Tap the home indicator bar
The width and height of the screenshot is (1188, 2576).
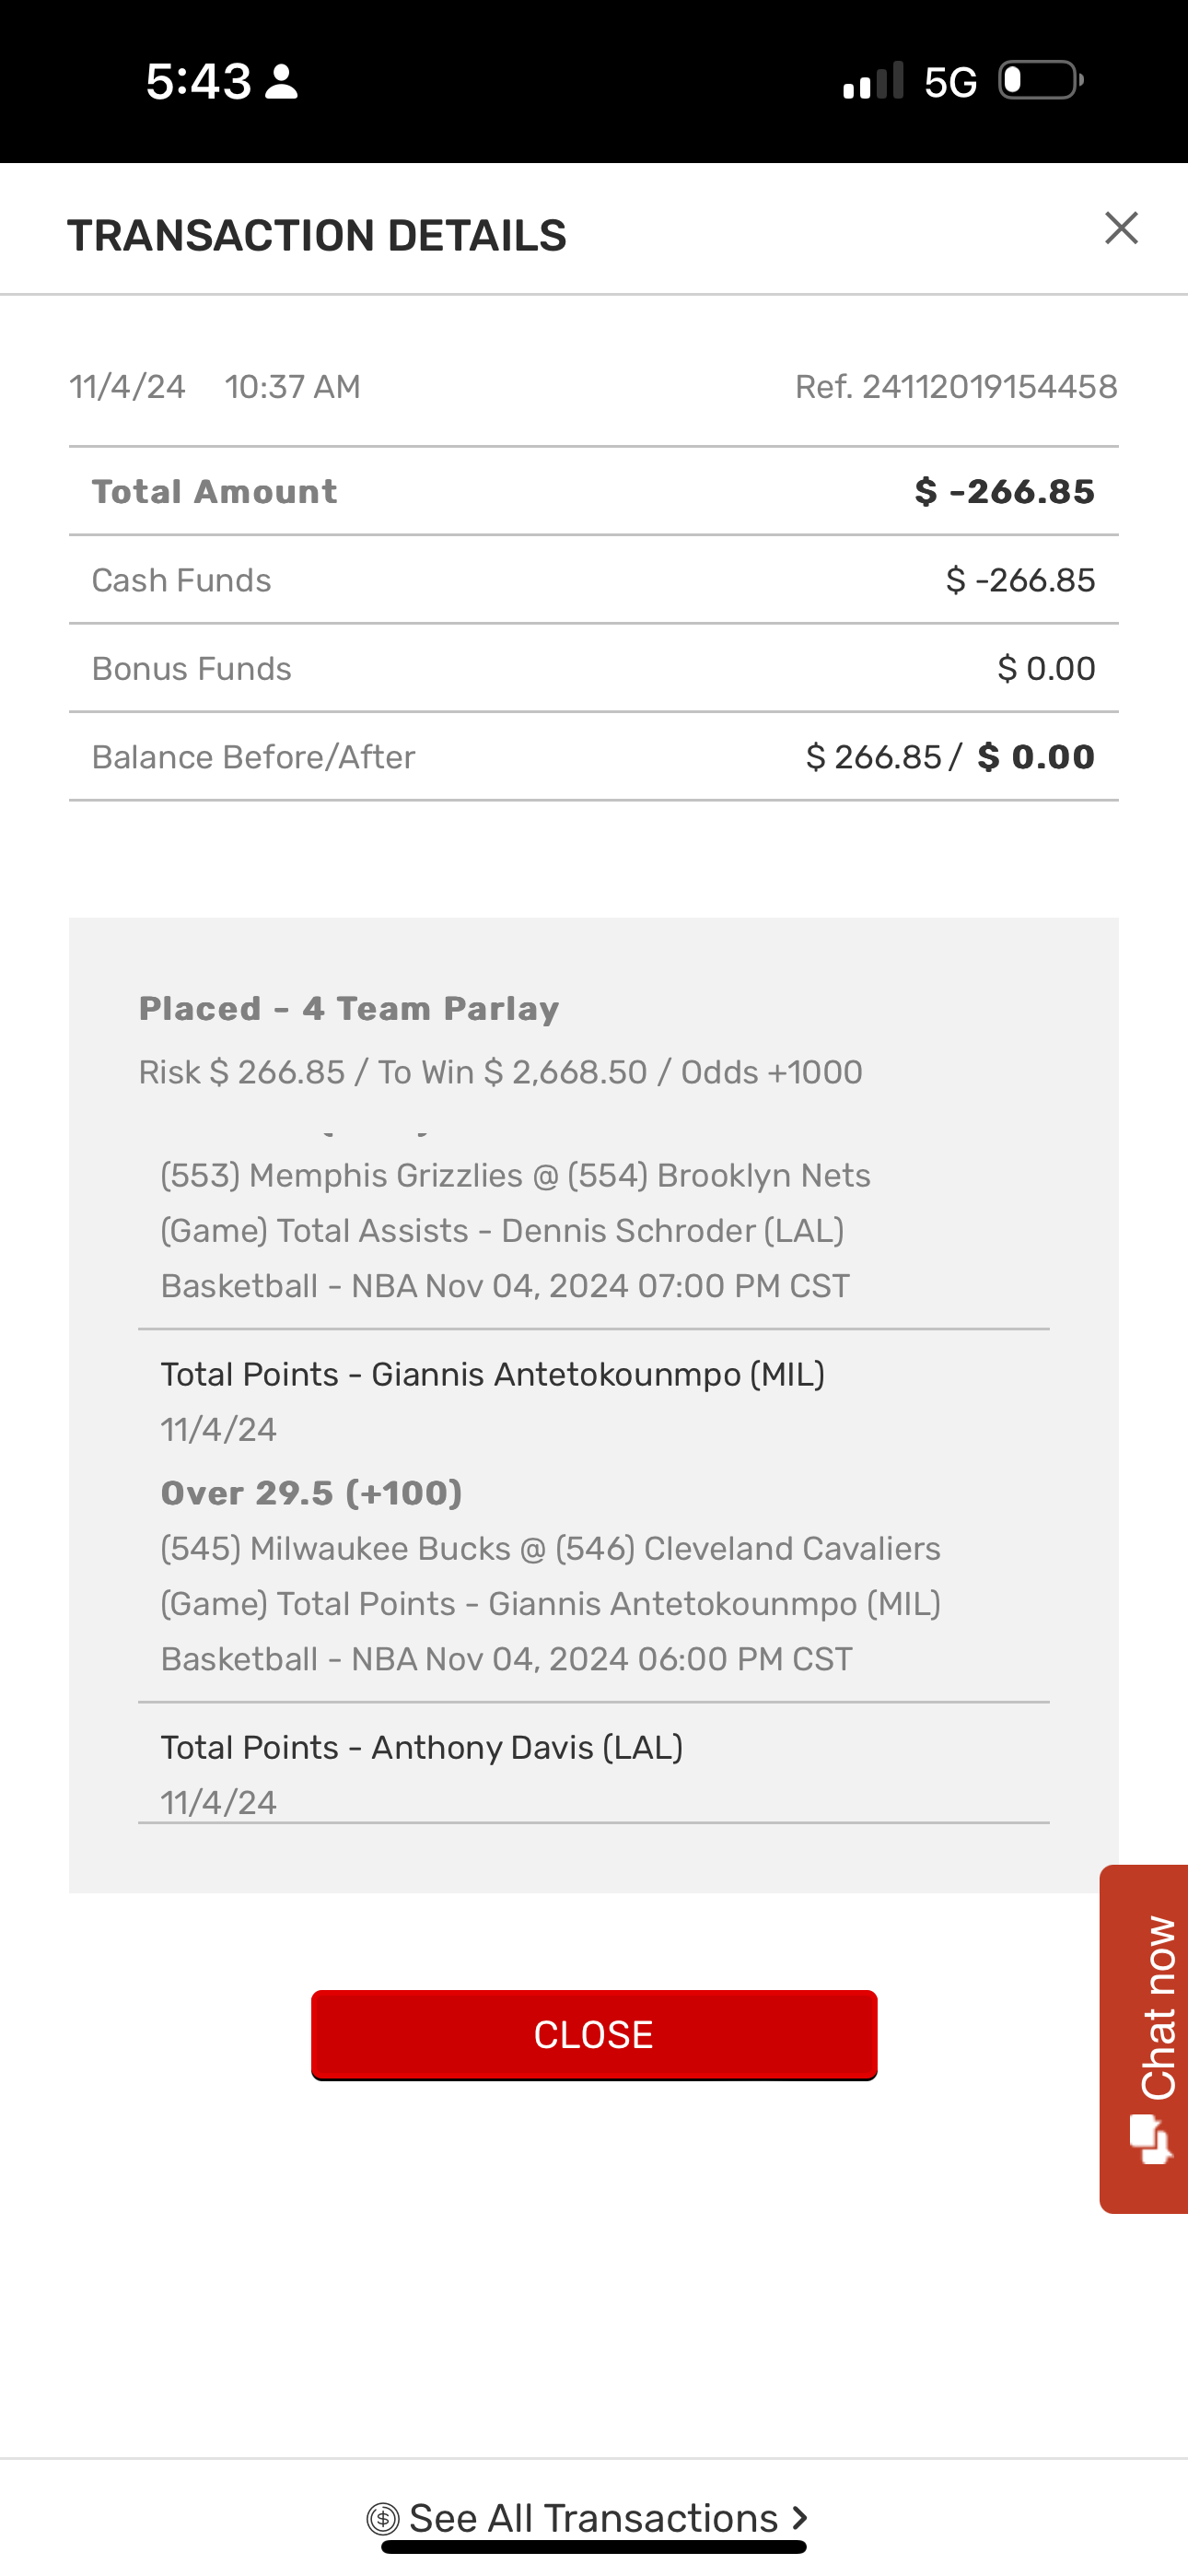(593, 2547)
